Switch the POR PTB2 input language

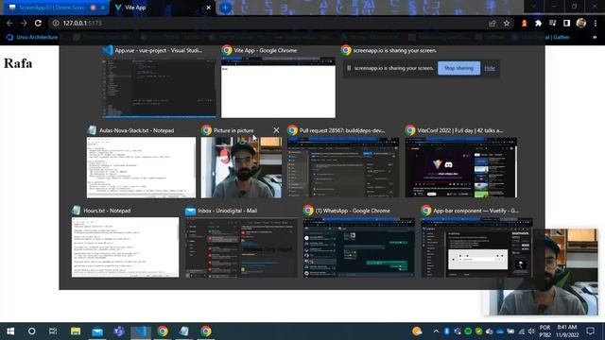544,331
